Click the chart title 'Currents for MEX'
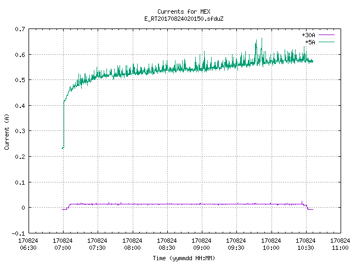Screen dimensions: 351x263 pos(184,12)
